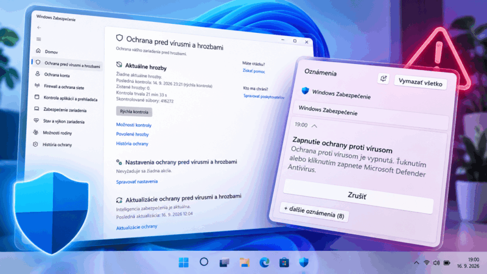Open Windows Start from the taskbar
Viewport: 487px width, 274px height.
click(184, 262)
